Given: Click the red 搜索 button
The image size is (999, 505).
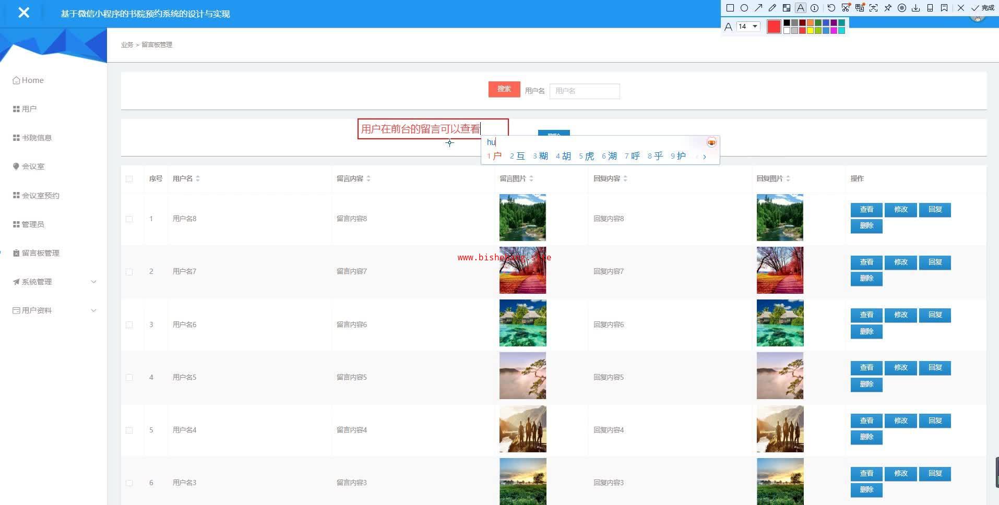Looking at the screenshot, I should click(x=504, y=89).
